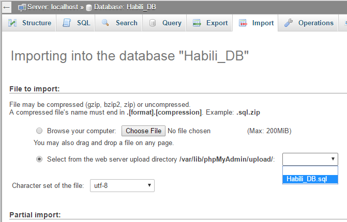
Task: Open the Export tab
Action: point(217,23)
